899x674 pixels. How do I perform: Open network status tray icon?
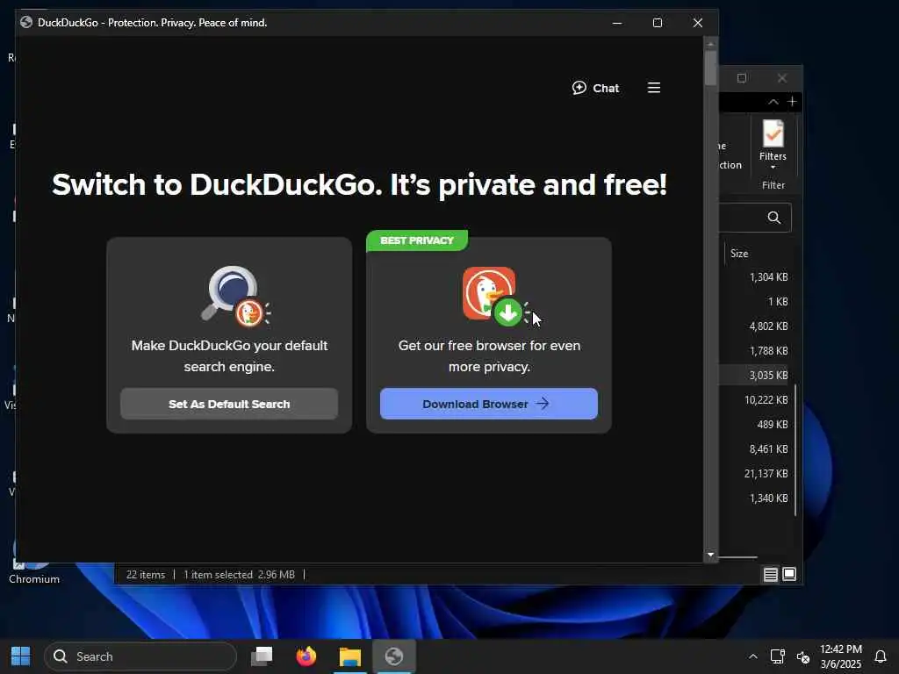(x=778, y=656)
